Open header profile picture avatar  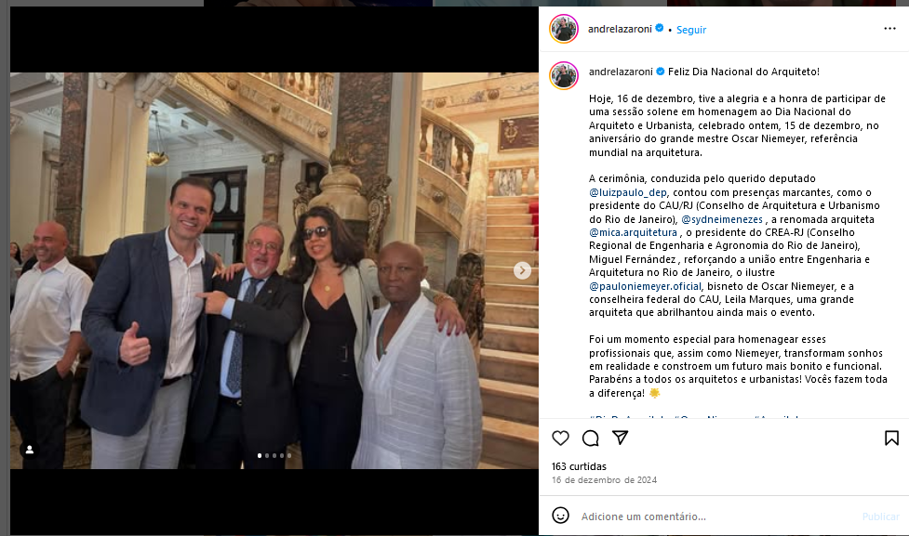pyautogui.click(x=564, y=29)
